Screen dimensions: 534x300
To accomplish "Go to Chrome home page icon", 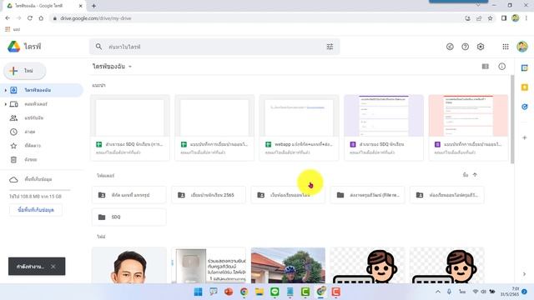I will point(41,18).
